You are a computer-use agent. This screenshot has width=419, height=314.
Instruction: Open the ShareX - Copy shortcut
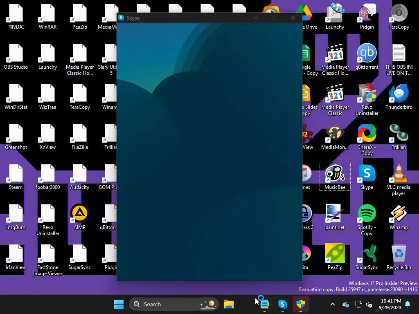(367, 139)
